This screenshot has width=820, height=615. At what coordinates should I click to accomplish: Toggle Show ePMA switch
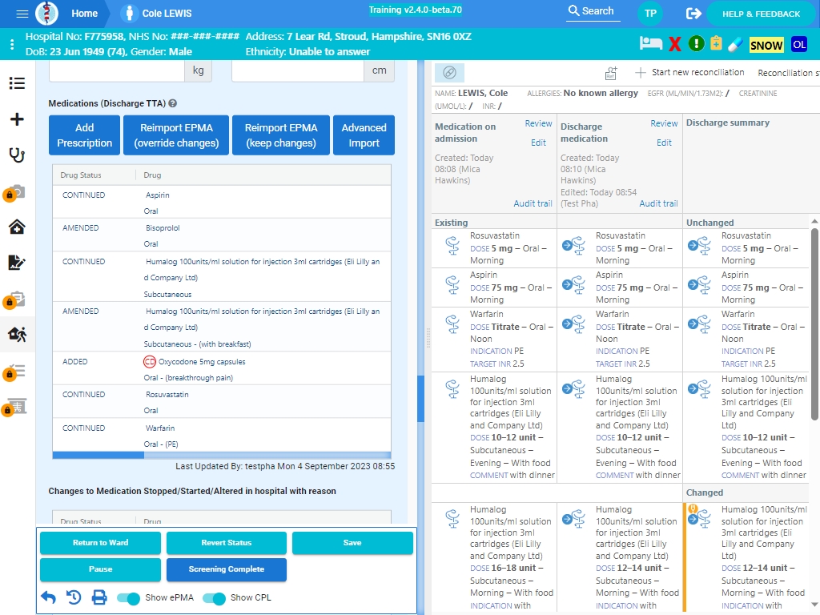pos(128,597)
